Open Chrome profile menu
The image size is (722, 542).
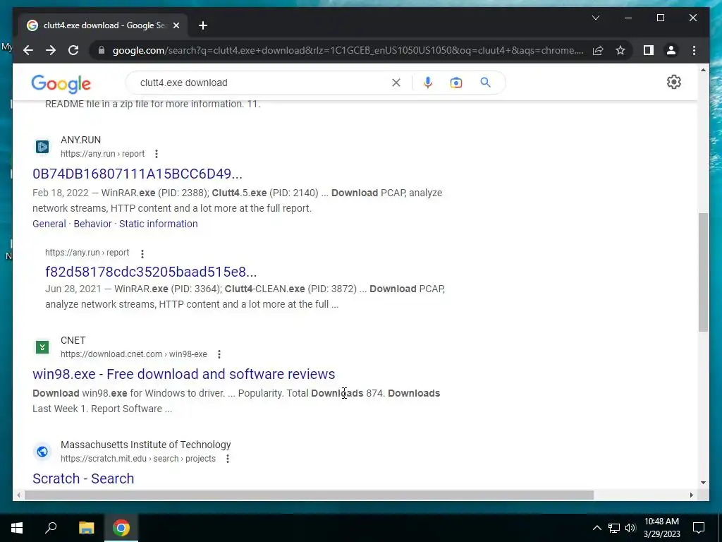(671, 50)
